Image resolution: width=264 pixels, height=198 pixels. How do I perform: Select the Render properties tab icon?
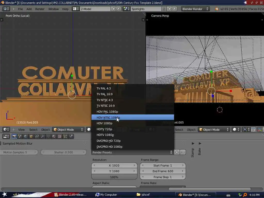pyautogui.click(x=14, y=136)
